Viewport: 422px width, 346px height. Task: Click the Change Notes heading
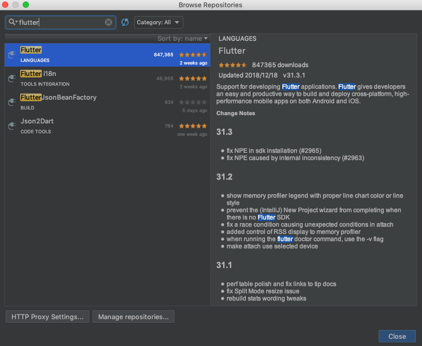tap(236, 113)
